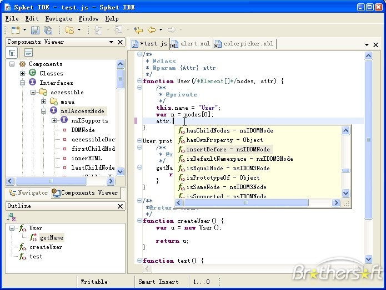Click the autocomplete popup scroll up arrow

(346, 130)
